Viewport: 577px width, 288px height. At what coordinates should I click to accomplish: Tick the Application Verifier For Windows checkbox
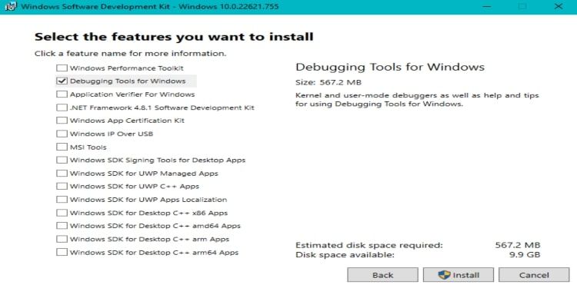[x=62, y=94]
